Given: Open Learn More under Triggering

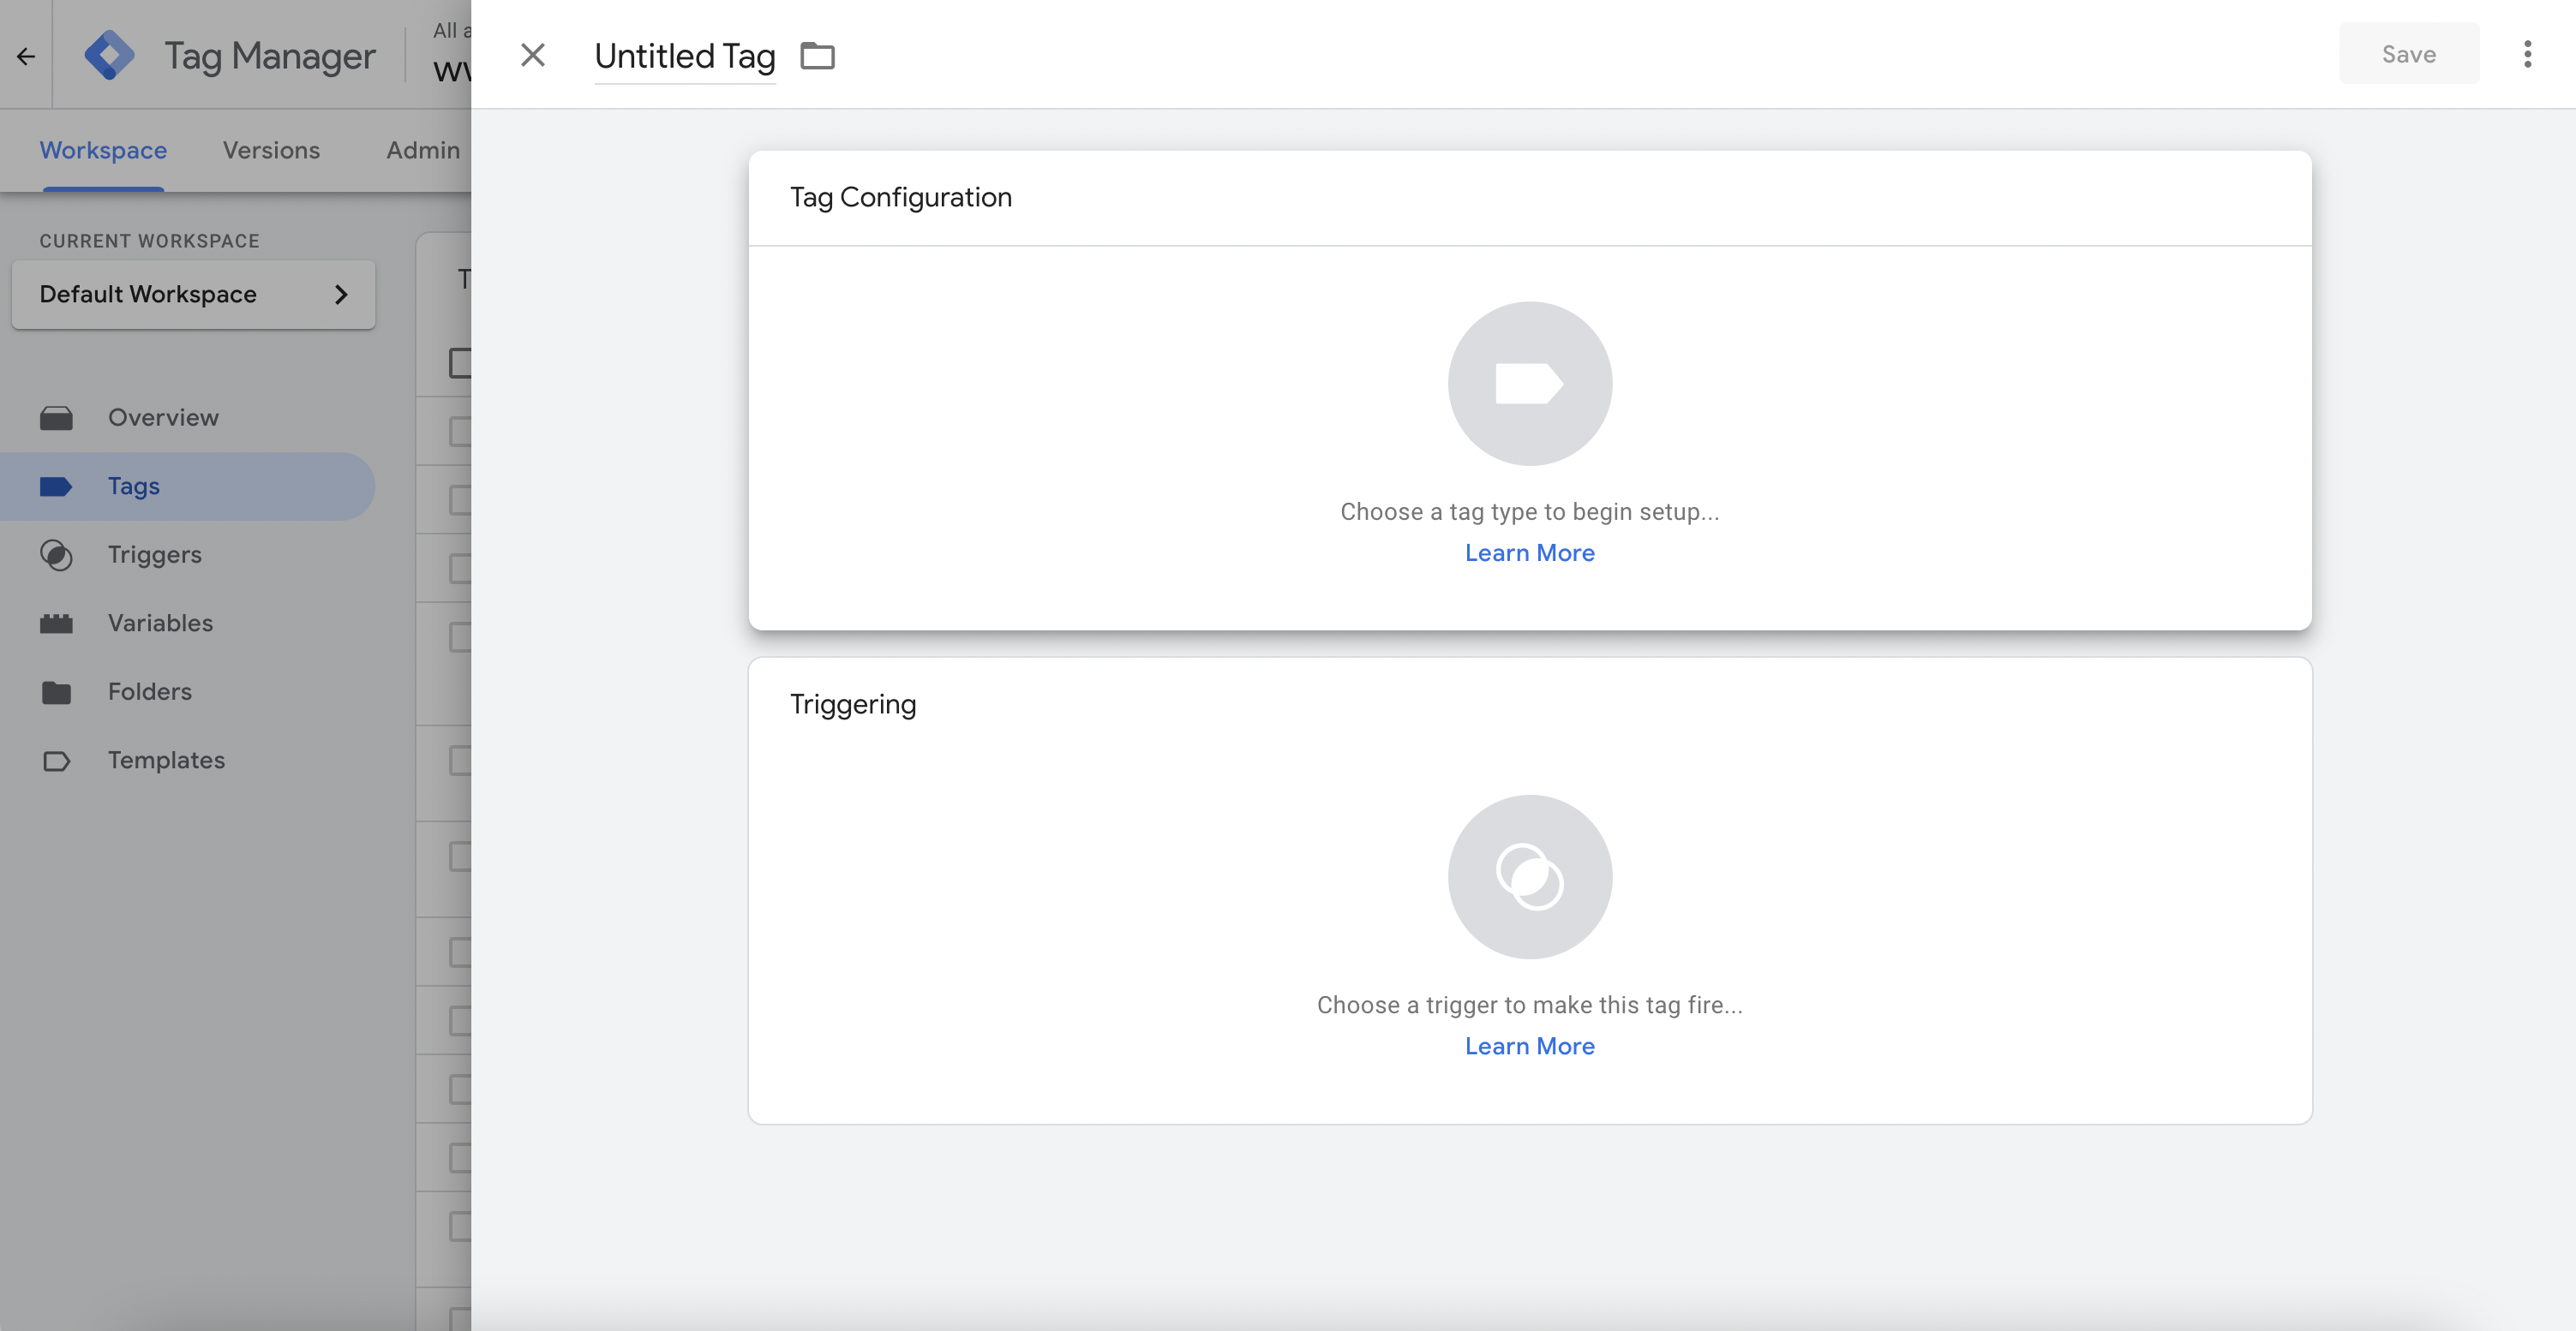Looking at the screenshot, I should click(1529, 1047).
